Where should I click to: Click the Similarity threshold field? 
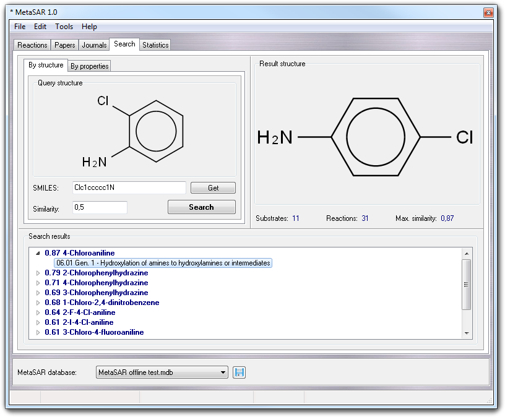[x=100, y=208]
